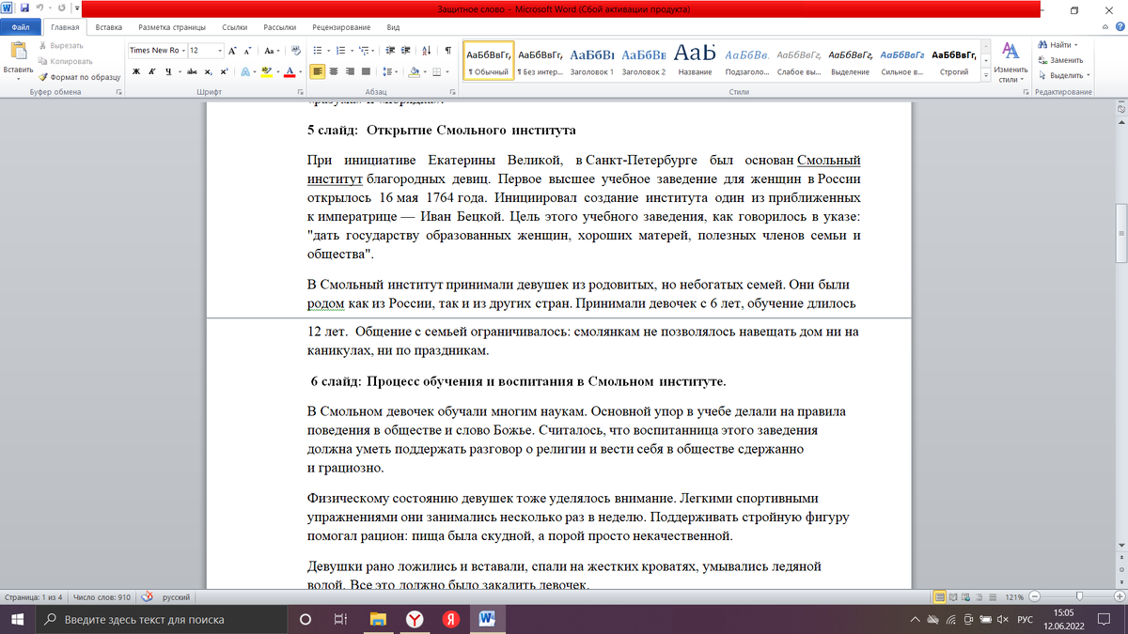Click the Cut (Вырезать) command
Viewport: 1128px width, 634px height.
[x=60, y=45]
